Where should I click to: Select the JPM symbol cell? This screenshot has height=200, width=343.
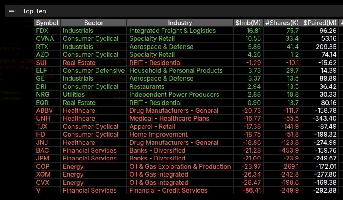pyautogui.click(x=47, y=158)
